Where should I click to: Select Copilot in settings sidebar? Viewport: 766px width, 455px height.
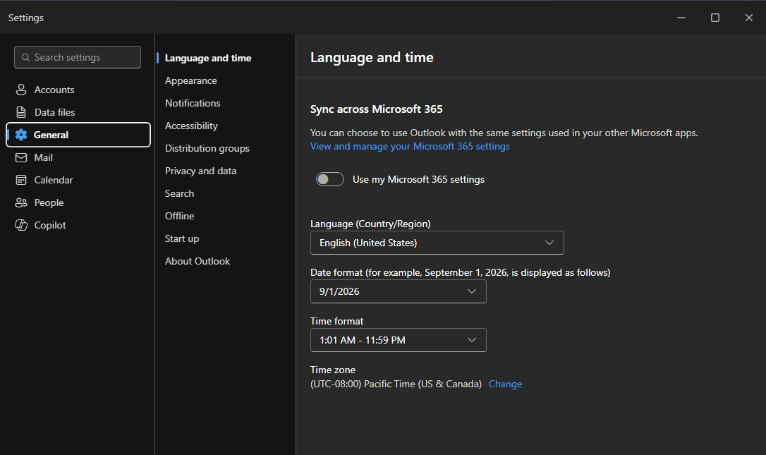click(78, 225)
